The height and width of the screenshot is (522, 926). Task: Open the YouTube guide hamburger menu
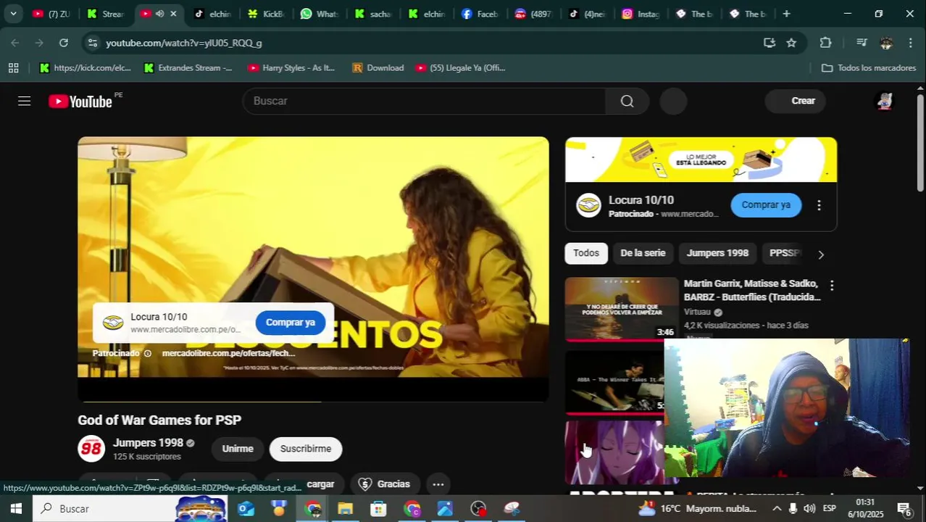(x=24, y=101)
